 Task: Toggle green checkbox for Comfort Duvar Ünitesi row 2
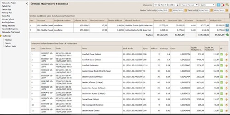tap(221, 60)
